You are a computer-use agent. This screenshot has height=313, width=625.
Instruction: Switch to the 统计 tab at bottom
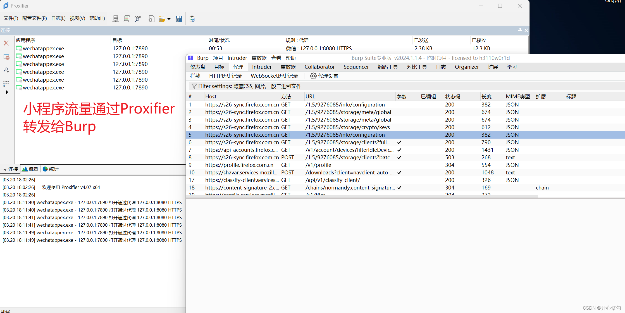click(x=51, y=169)
